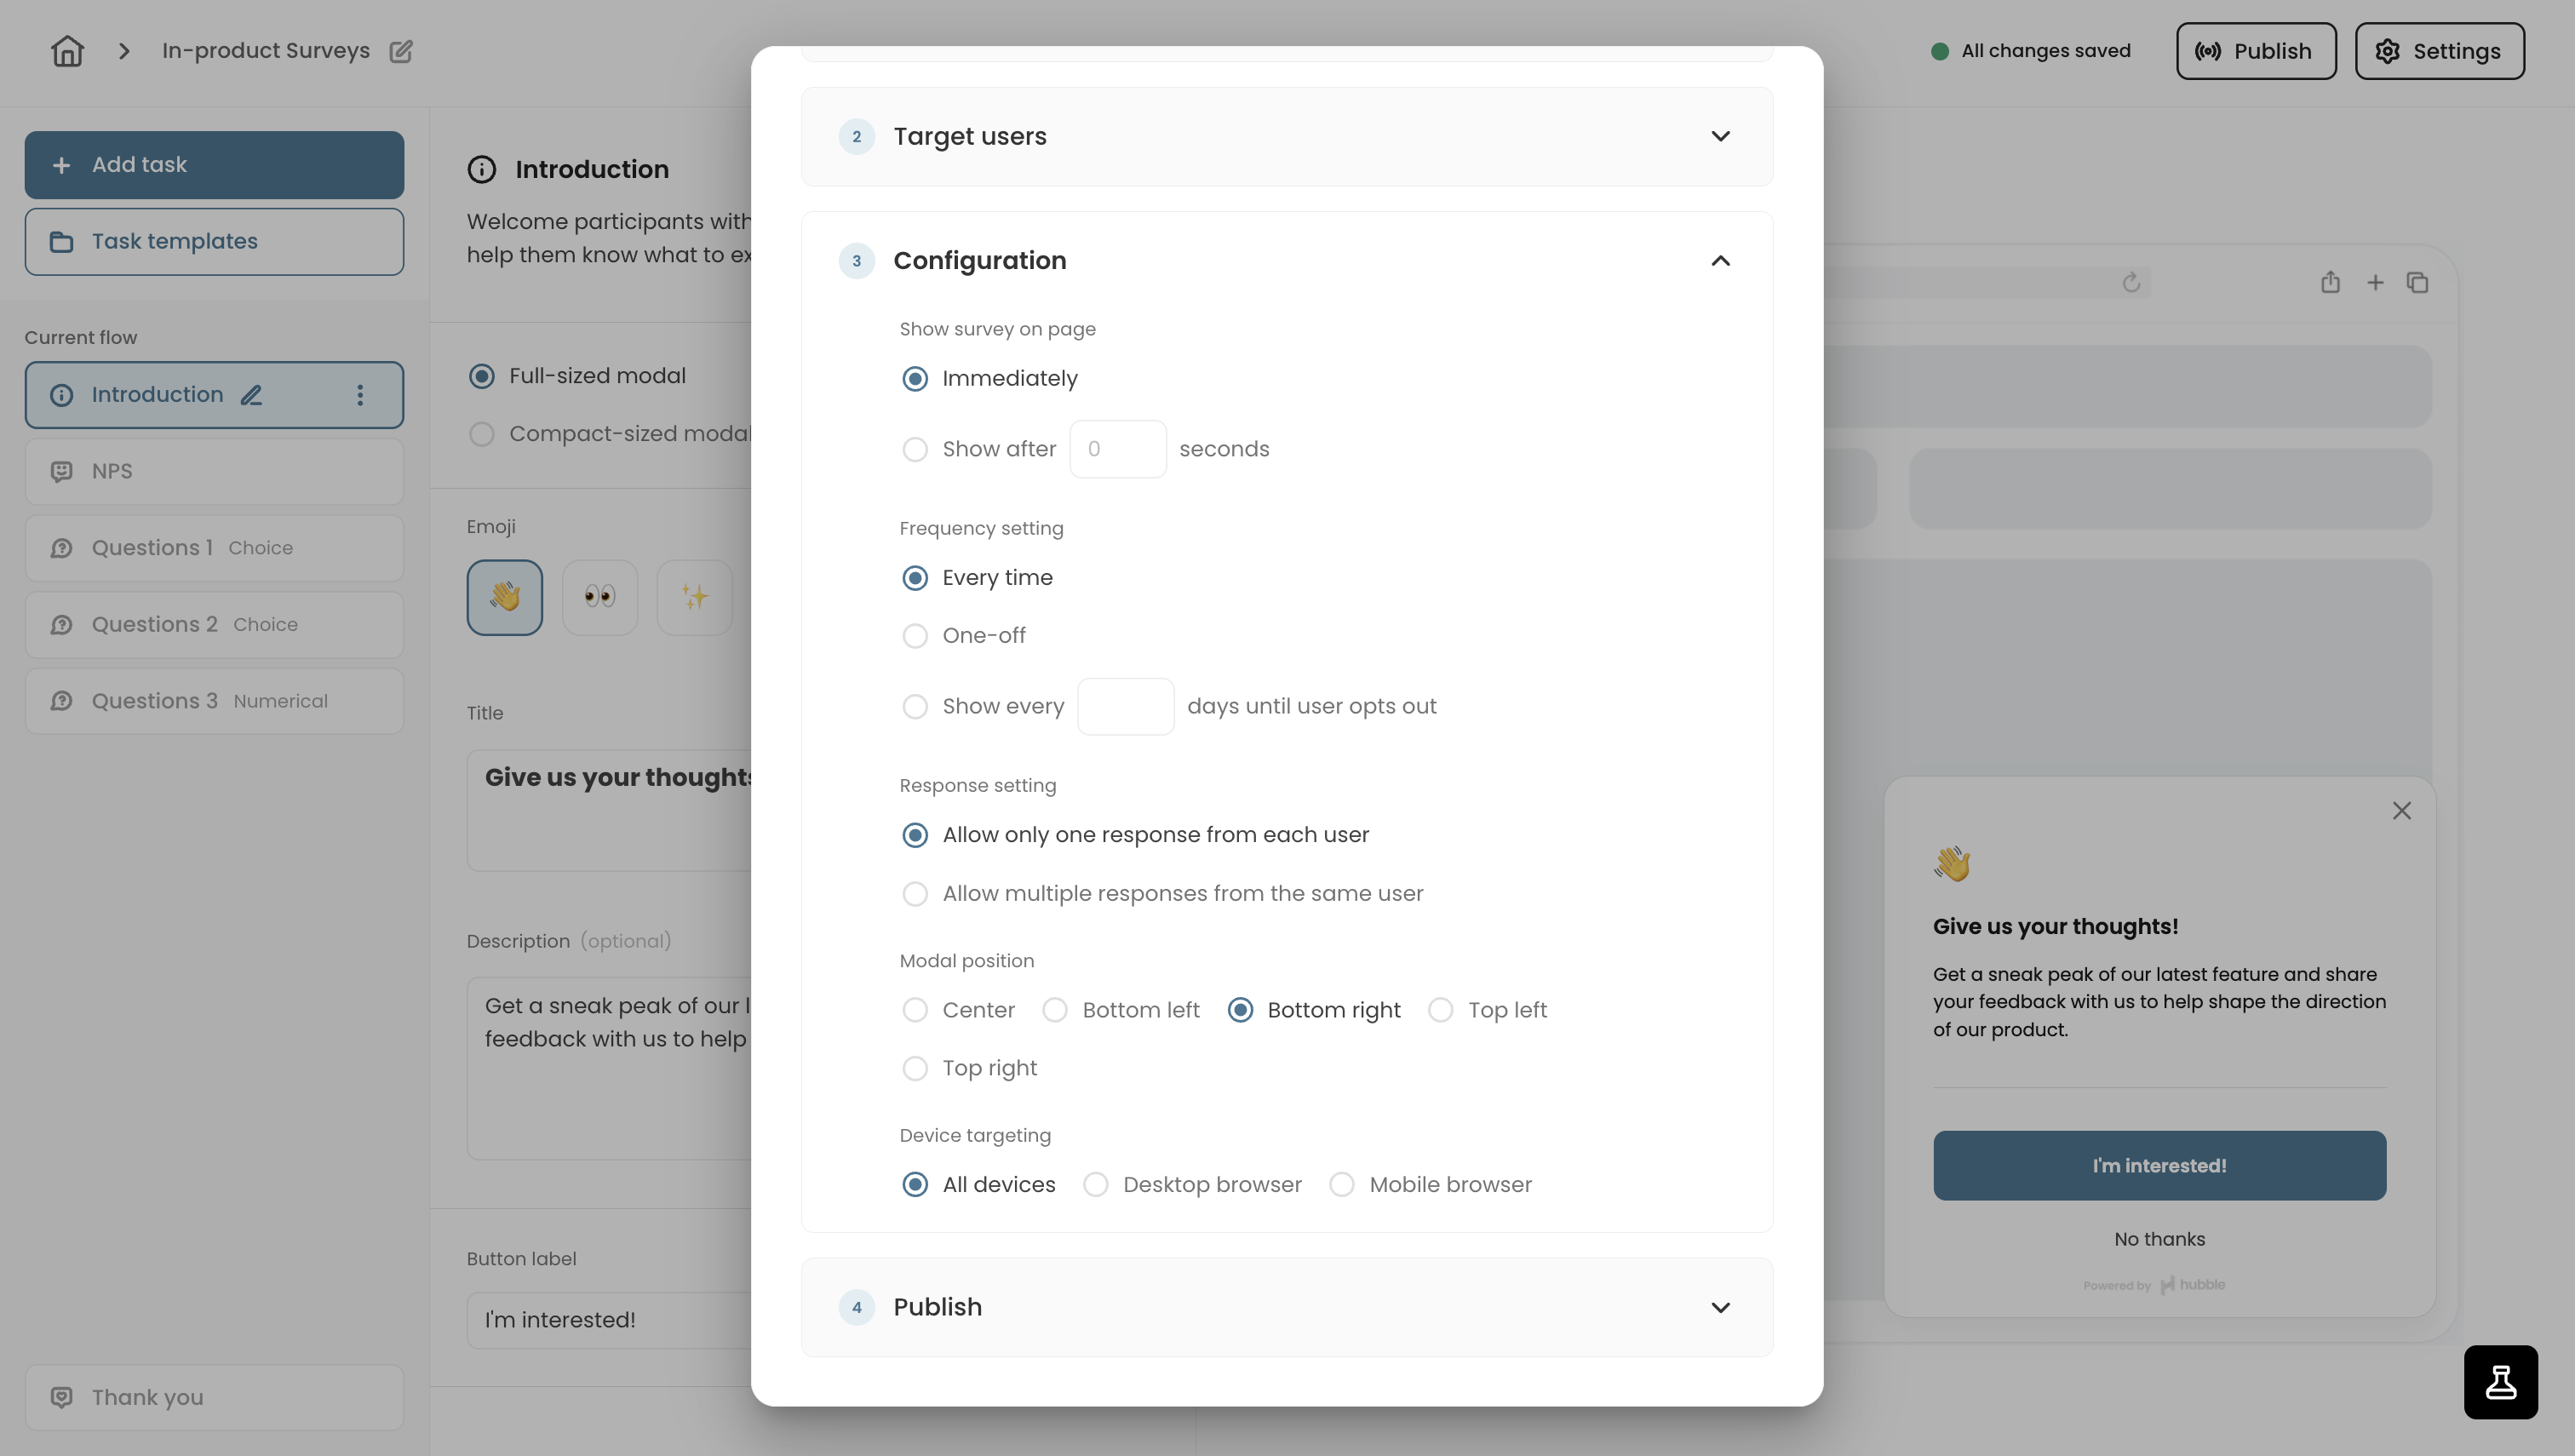Click the seconds number input

coord(1118,450)
